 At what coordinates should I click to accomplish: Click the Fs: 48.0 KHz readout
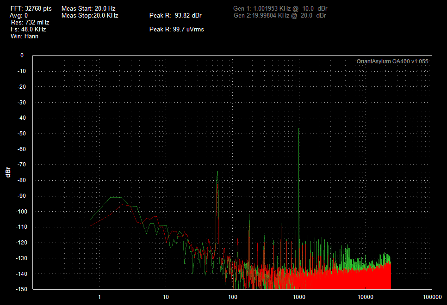click(28, 29)
